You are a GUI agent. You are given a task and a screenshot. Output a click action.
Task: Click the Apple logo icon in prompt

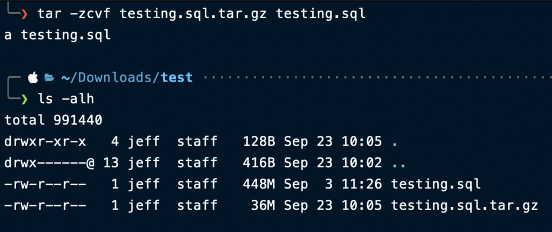tap(33, 77)
